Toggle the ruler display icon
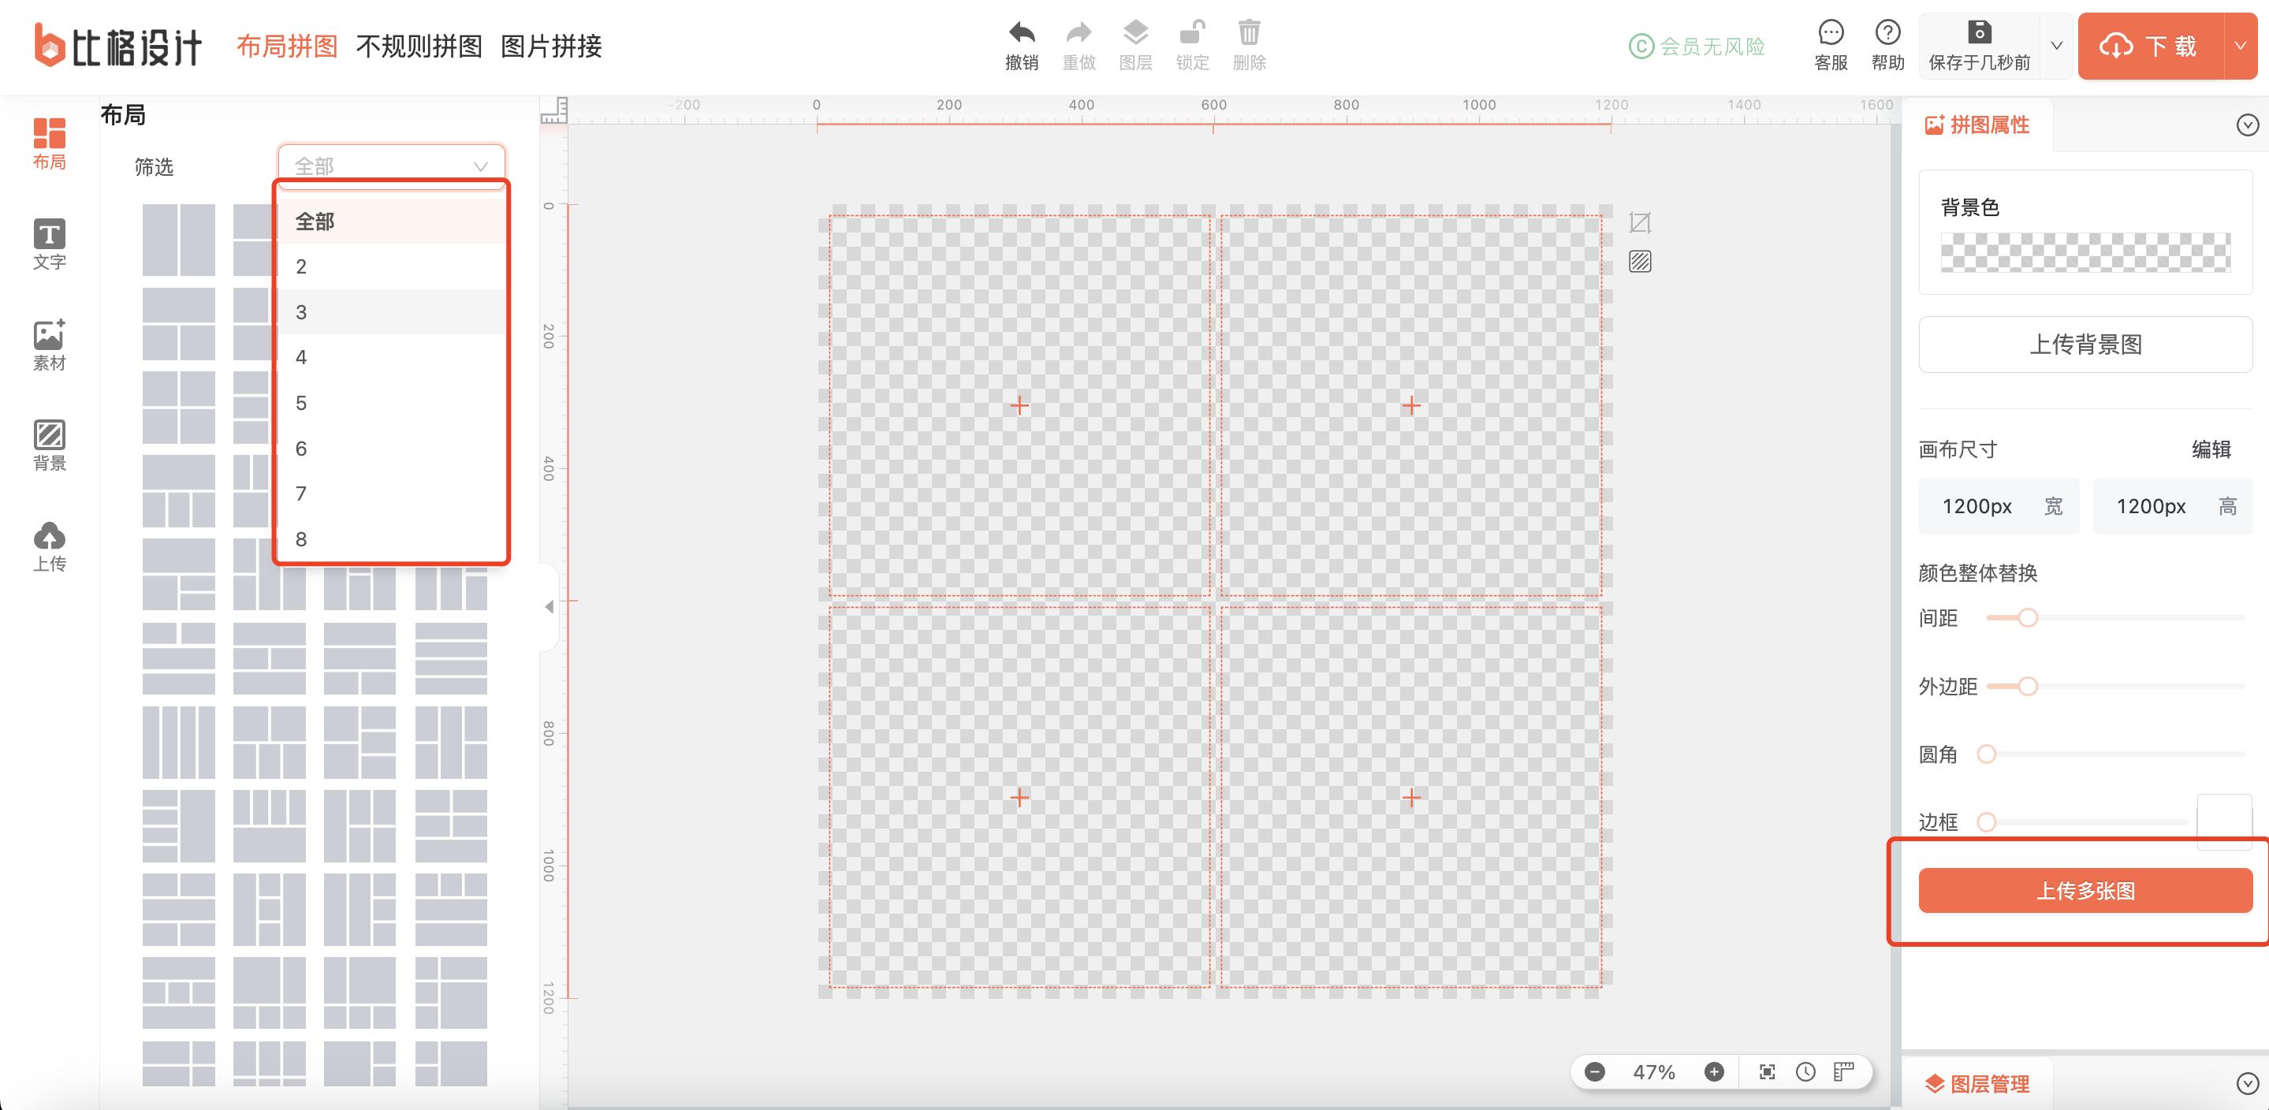The width and height of the screenshot is (2269, 1110). tap(1843, 1071)
